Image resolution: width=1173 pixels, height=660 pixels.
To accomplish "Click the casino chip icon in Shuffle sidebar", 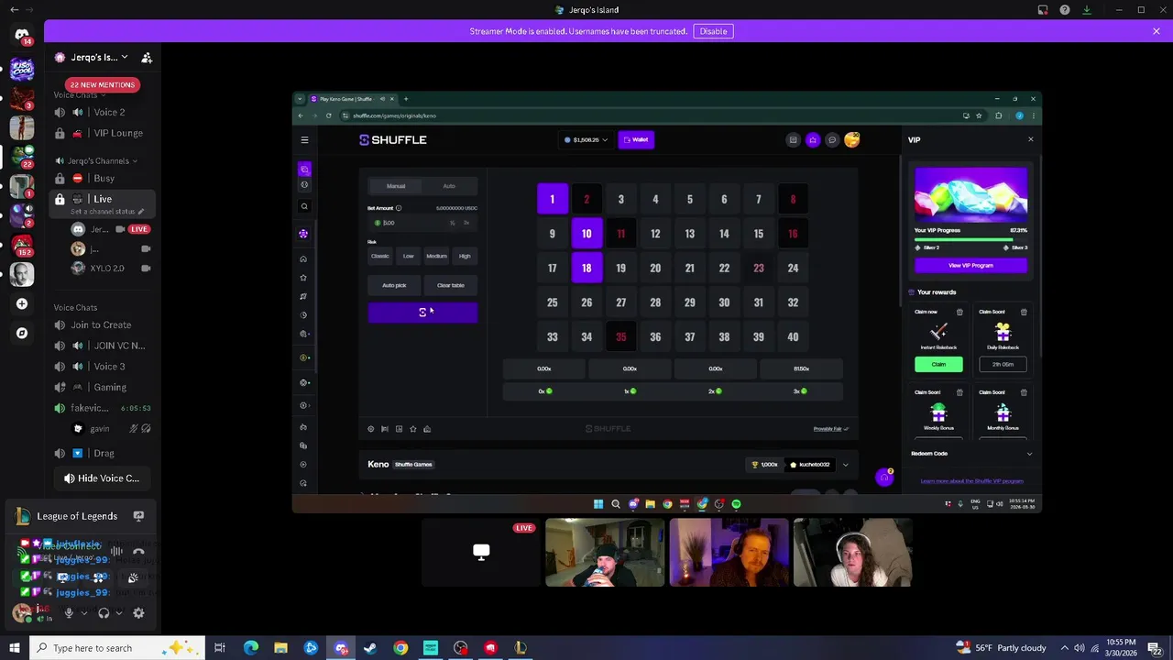I will pyautogui.click(x=303, y=234).
